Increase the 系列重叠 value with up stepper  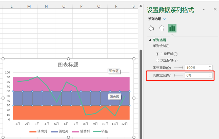pos(210,66)
